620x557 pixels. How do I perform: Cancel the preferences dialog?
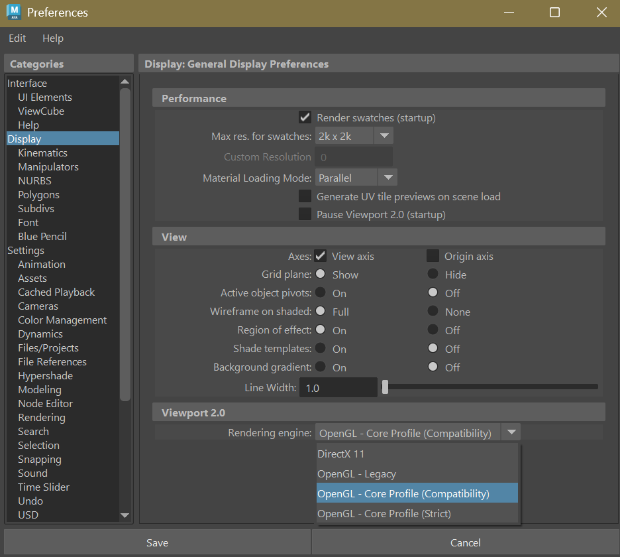(465, 542)
